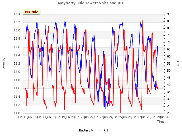Image resolution: width=182 pixels, height=136 pixels.
Task: Click the 20 right axis value
Action: coord(169,113)
